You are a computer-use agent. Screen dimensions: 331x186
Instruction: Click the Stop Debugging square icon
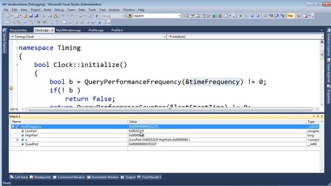(x=252, y=16)
